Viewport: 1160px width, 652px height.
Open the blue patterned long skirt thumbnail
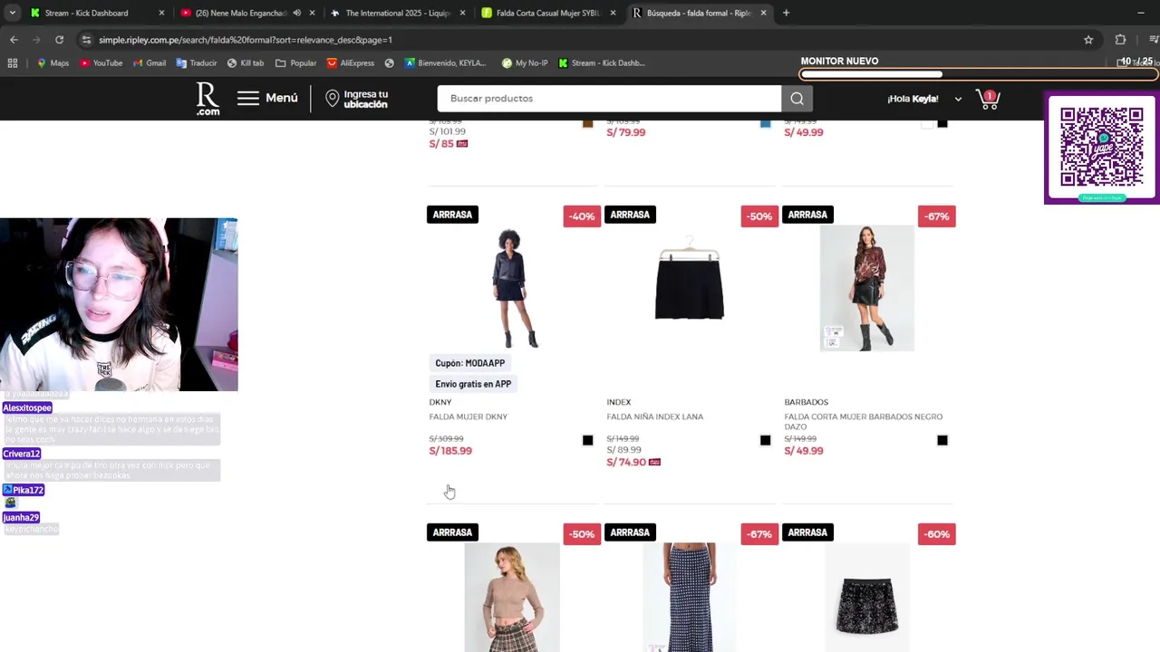[x=690, y=597]
